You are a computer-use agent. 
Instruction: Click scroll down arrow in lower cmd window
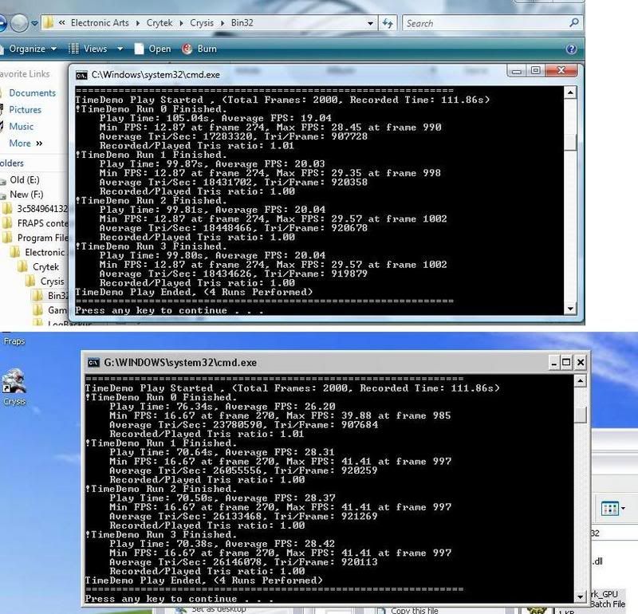point(581,597)
